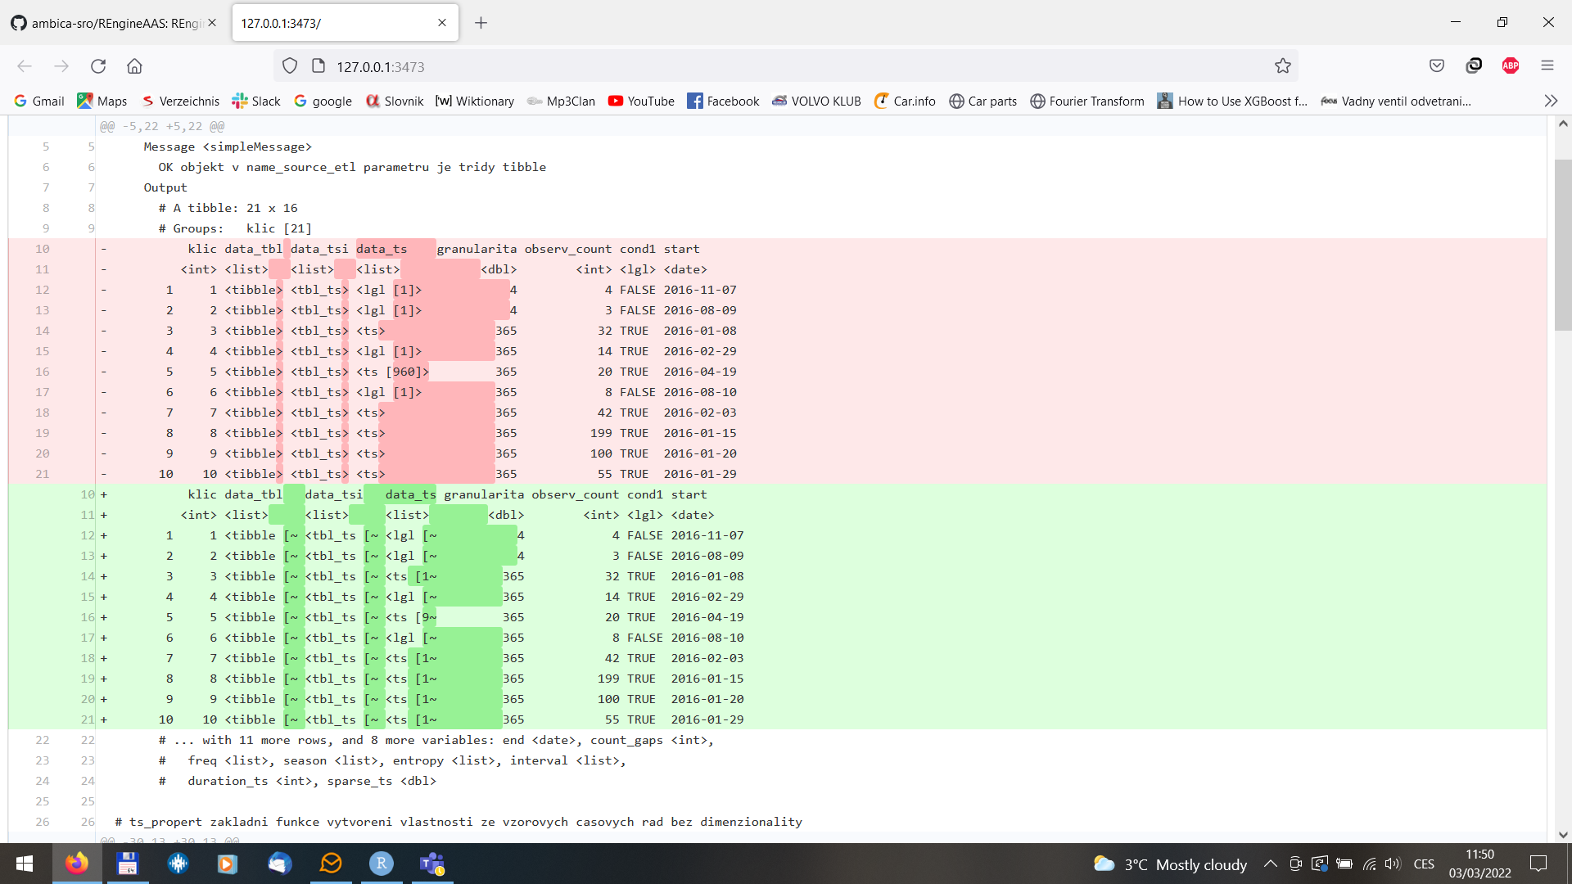Bookmark this page with the star
Viewport: 1572px width, 884px height.
coord(1283,65)
